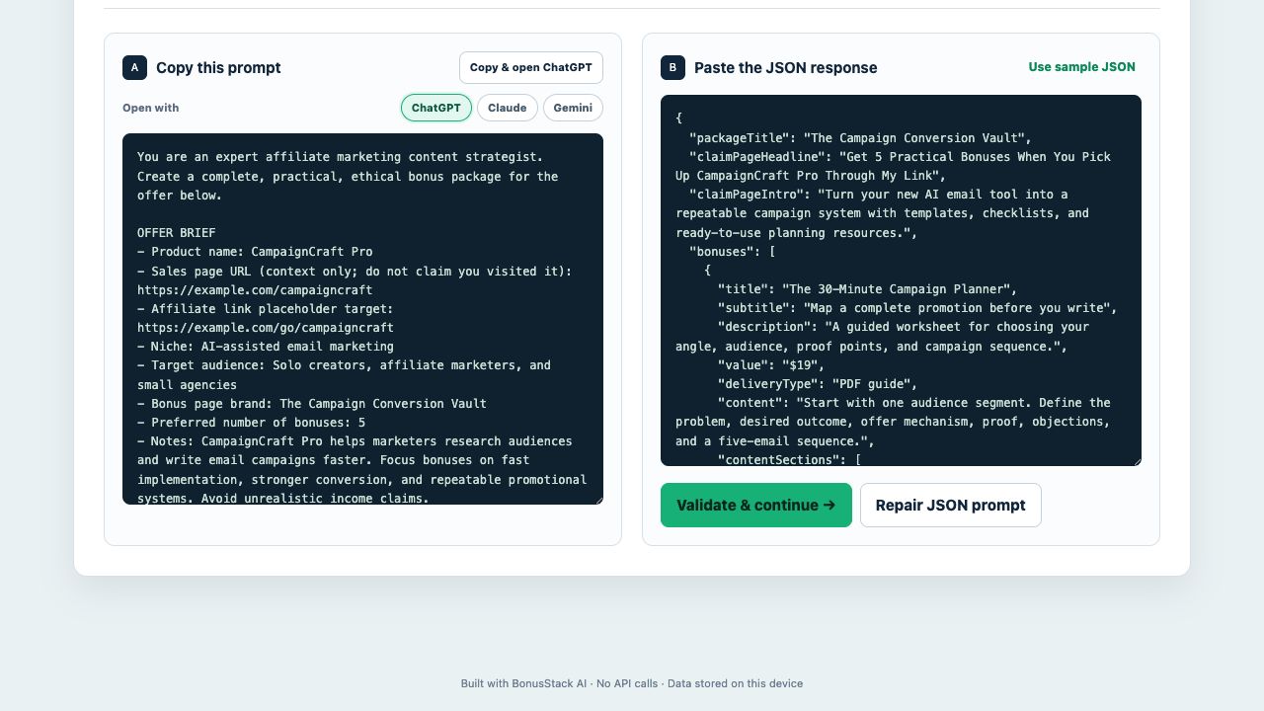Click the 'contentSections' JSON line

[789, 460]
